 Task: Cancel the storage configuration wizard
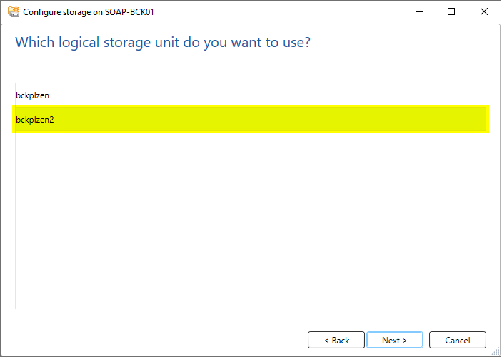coord(458,341)
